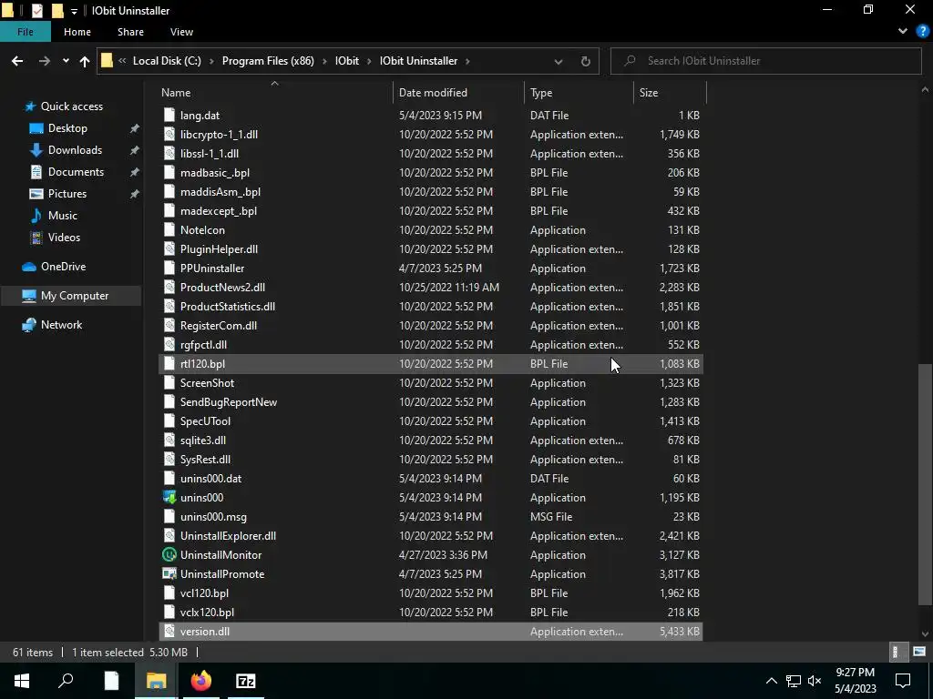Click the Network icon in sidebar
Viewport: 933px width, 699px height.
29,325
